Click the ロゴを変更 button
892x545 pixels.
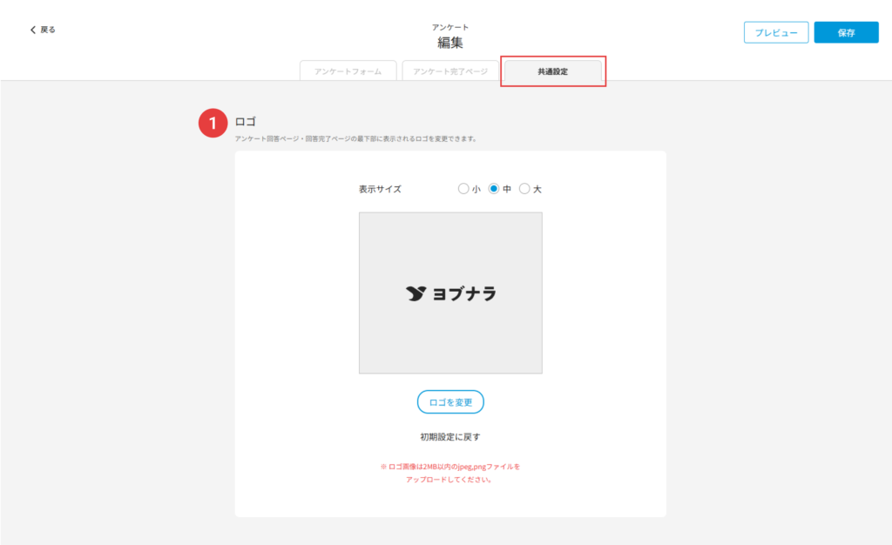[450, 402]
